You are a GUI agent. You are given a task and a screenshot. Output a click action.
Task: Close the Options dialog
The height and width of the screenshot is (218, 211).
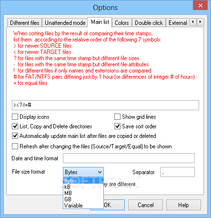tap(200, 6)
